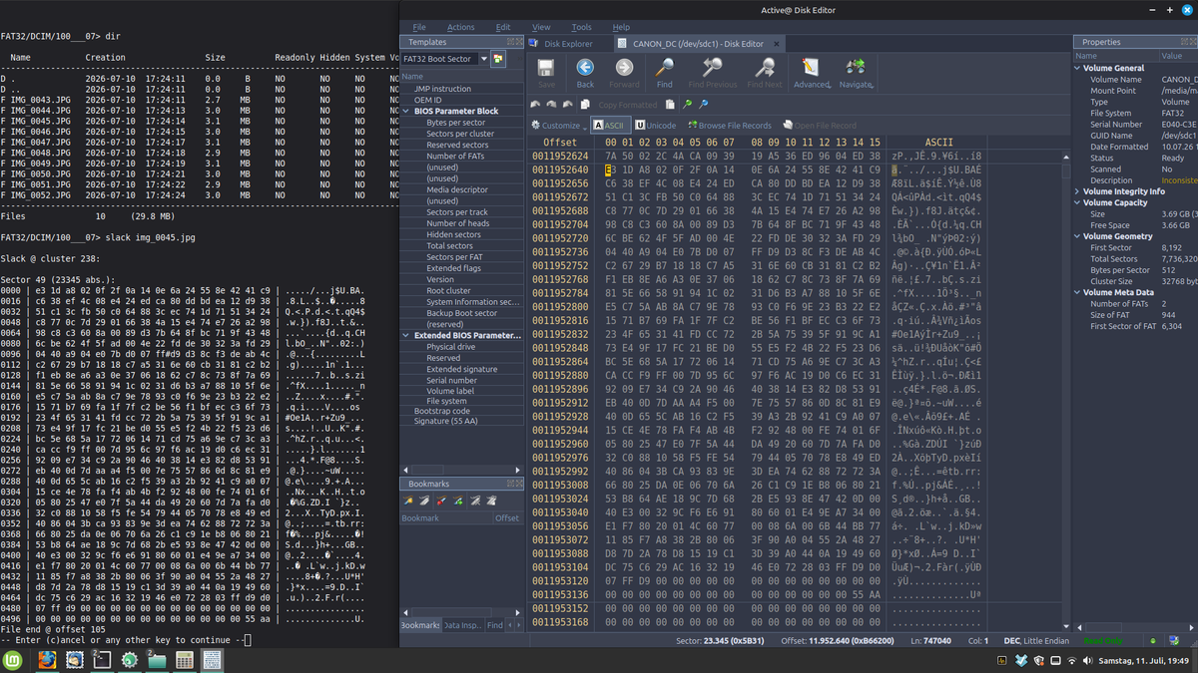This screenshot has width=1198, height=673.
Task: Click the first bookmark tool icon in Bookmarks panel
Action: tap(408, 501)
